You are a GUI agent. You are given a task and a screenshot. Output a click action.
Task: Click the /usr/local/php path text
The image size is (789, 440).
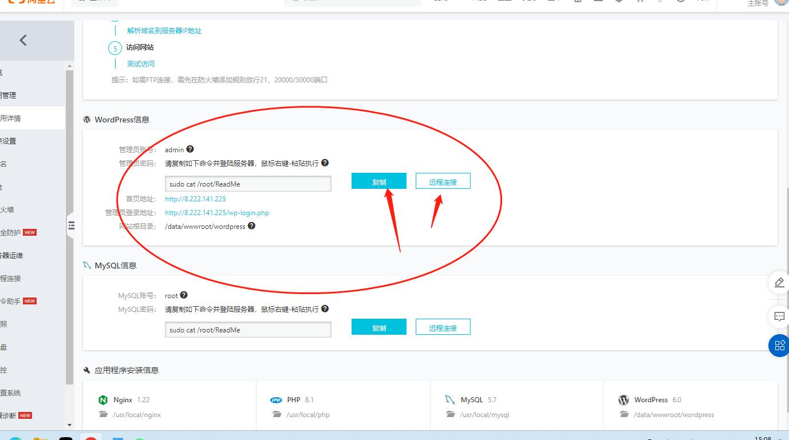coord(308,415)
